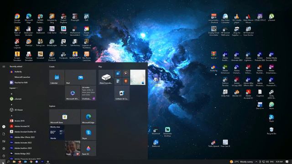Screen dimensions: 292x164
Task: Open Battle.net desktop shortcut
Action: click(156, 143)
